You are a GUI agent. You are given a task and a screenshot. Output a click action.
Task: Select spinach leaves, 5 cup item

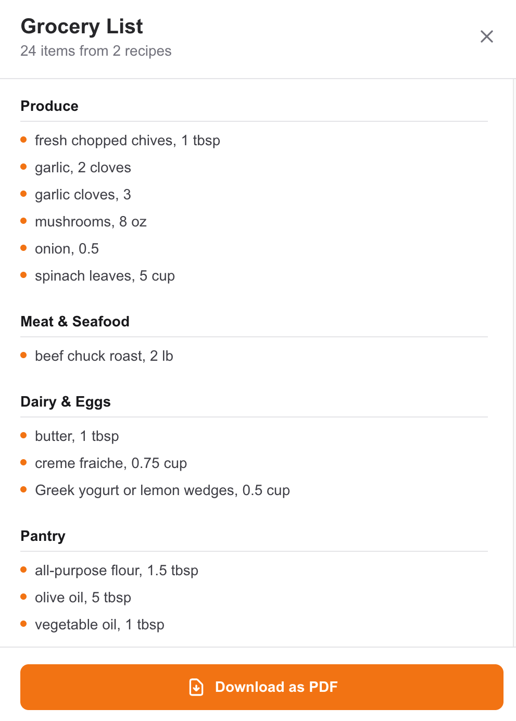tap(105, 276)
